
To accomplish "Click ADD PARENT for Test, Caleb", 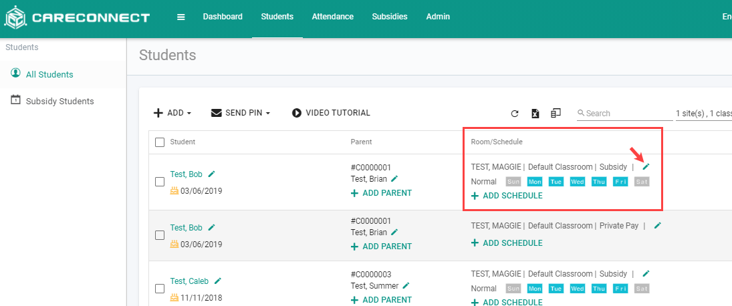I will coord(382,299).
